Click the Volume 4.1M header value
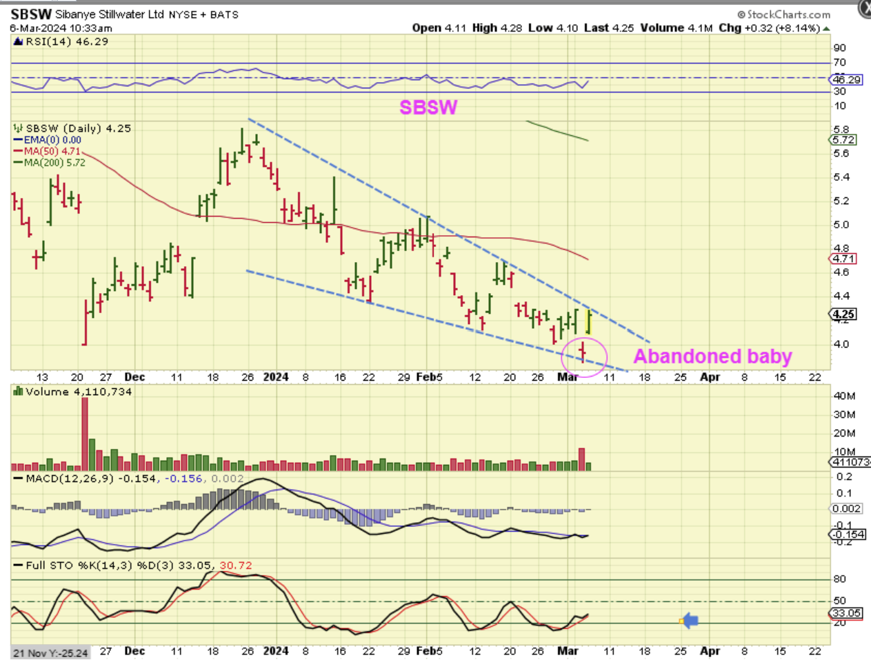Screen dimensions: 871x660 click(677, 28)
